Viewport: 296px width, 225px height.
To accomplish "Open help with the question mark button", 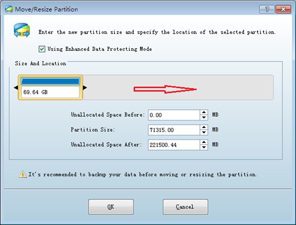I will (x=267, y=9).
